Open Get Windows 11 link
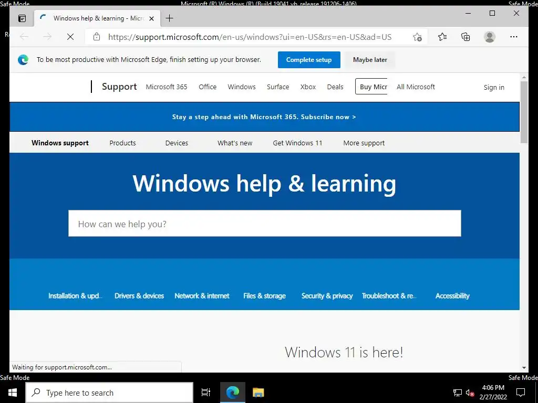This screenshot has height=403, width=538. [297, 143]
